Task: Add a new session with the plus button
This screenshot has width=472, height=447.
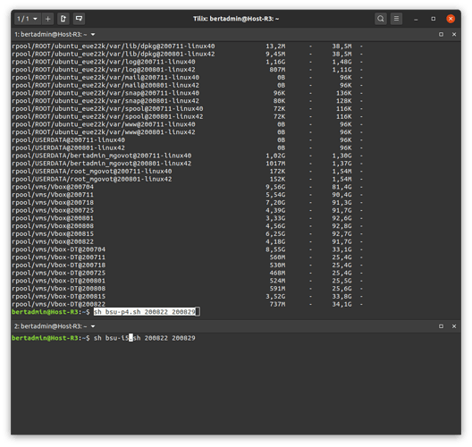Action: [x=47, y=19]
